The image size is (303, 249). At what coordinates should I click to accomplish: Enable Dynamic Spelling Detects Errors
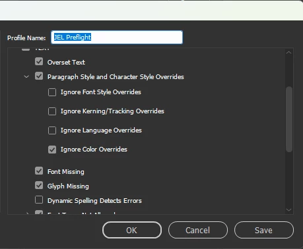[39, 200]
